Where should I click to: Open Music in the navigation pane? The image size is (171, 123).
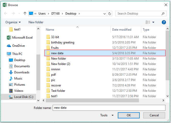pos(16,79)
